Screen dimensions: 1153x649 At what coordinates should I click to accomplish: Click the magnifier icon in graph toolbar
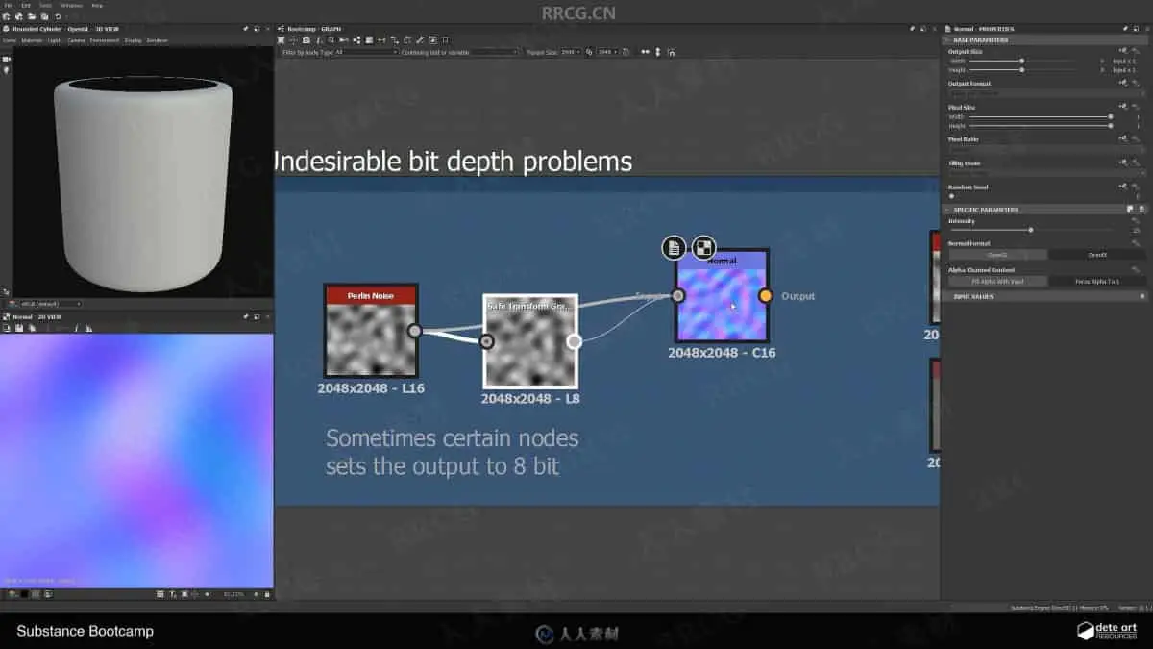(331, 40)
